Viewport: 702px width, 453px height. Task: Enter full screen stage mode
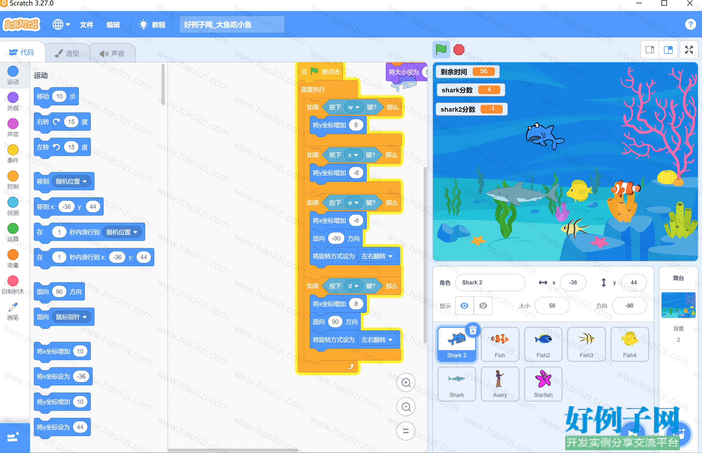point(689,50)
